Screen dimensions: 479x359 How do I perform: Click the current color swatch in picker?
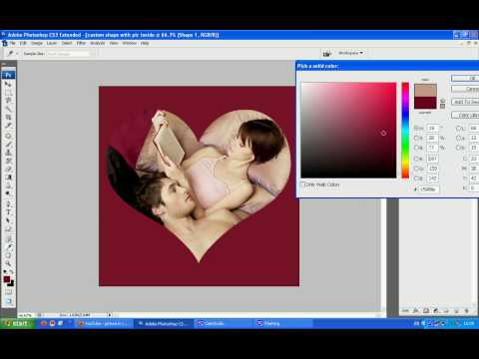click(425, 103)
